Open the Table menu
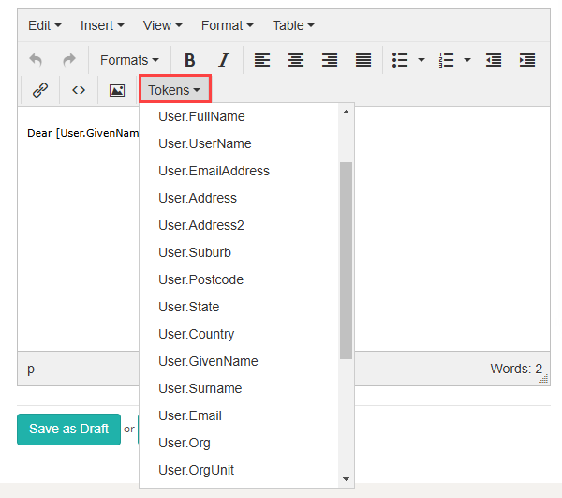The height and width of the screenshot is (498, 562). (293, 25)
